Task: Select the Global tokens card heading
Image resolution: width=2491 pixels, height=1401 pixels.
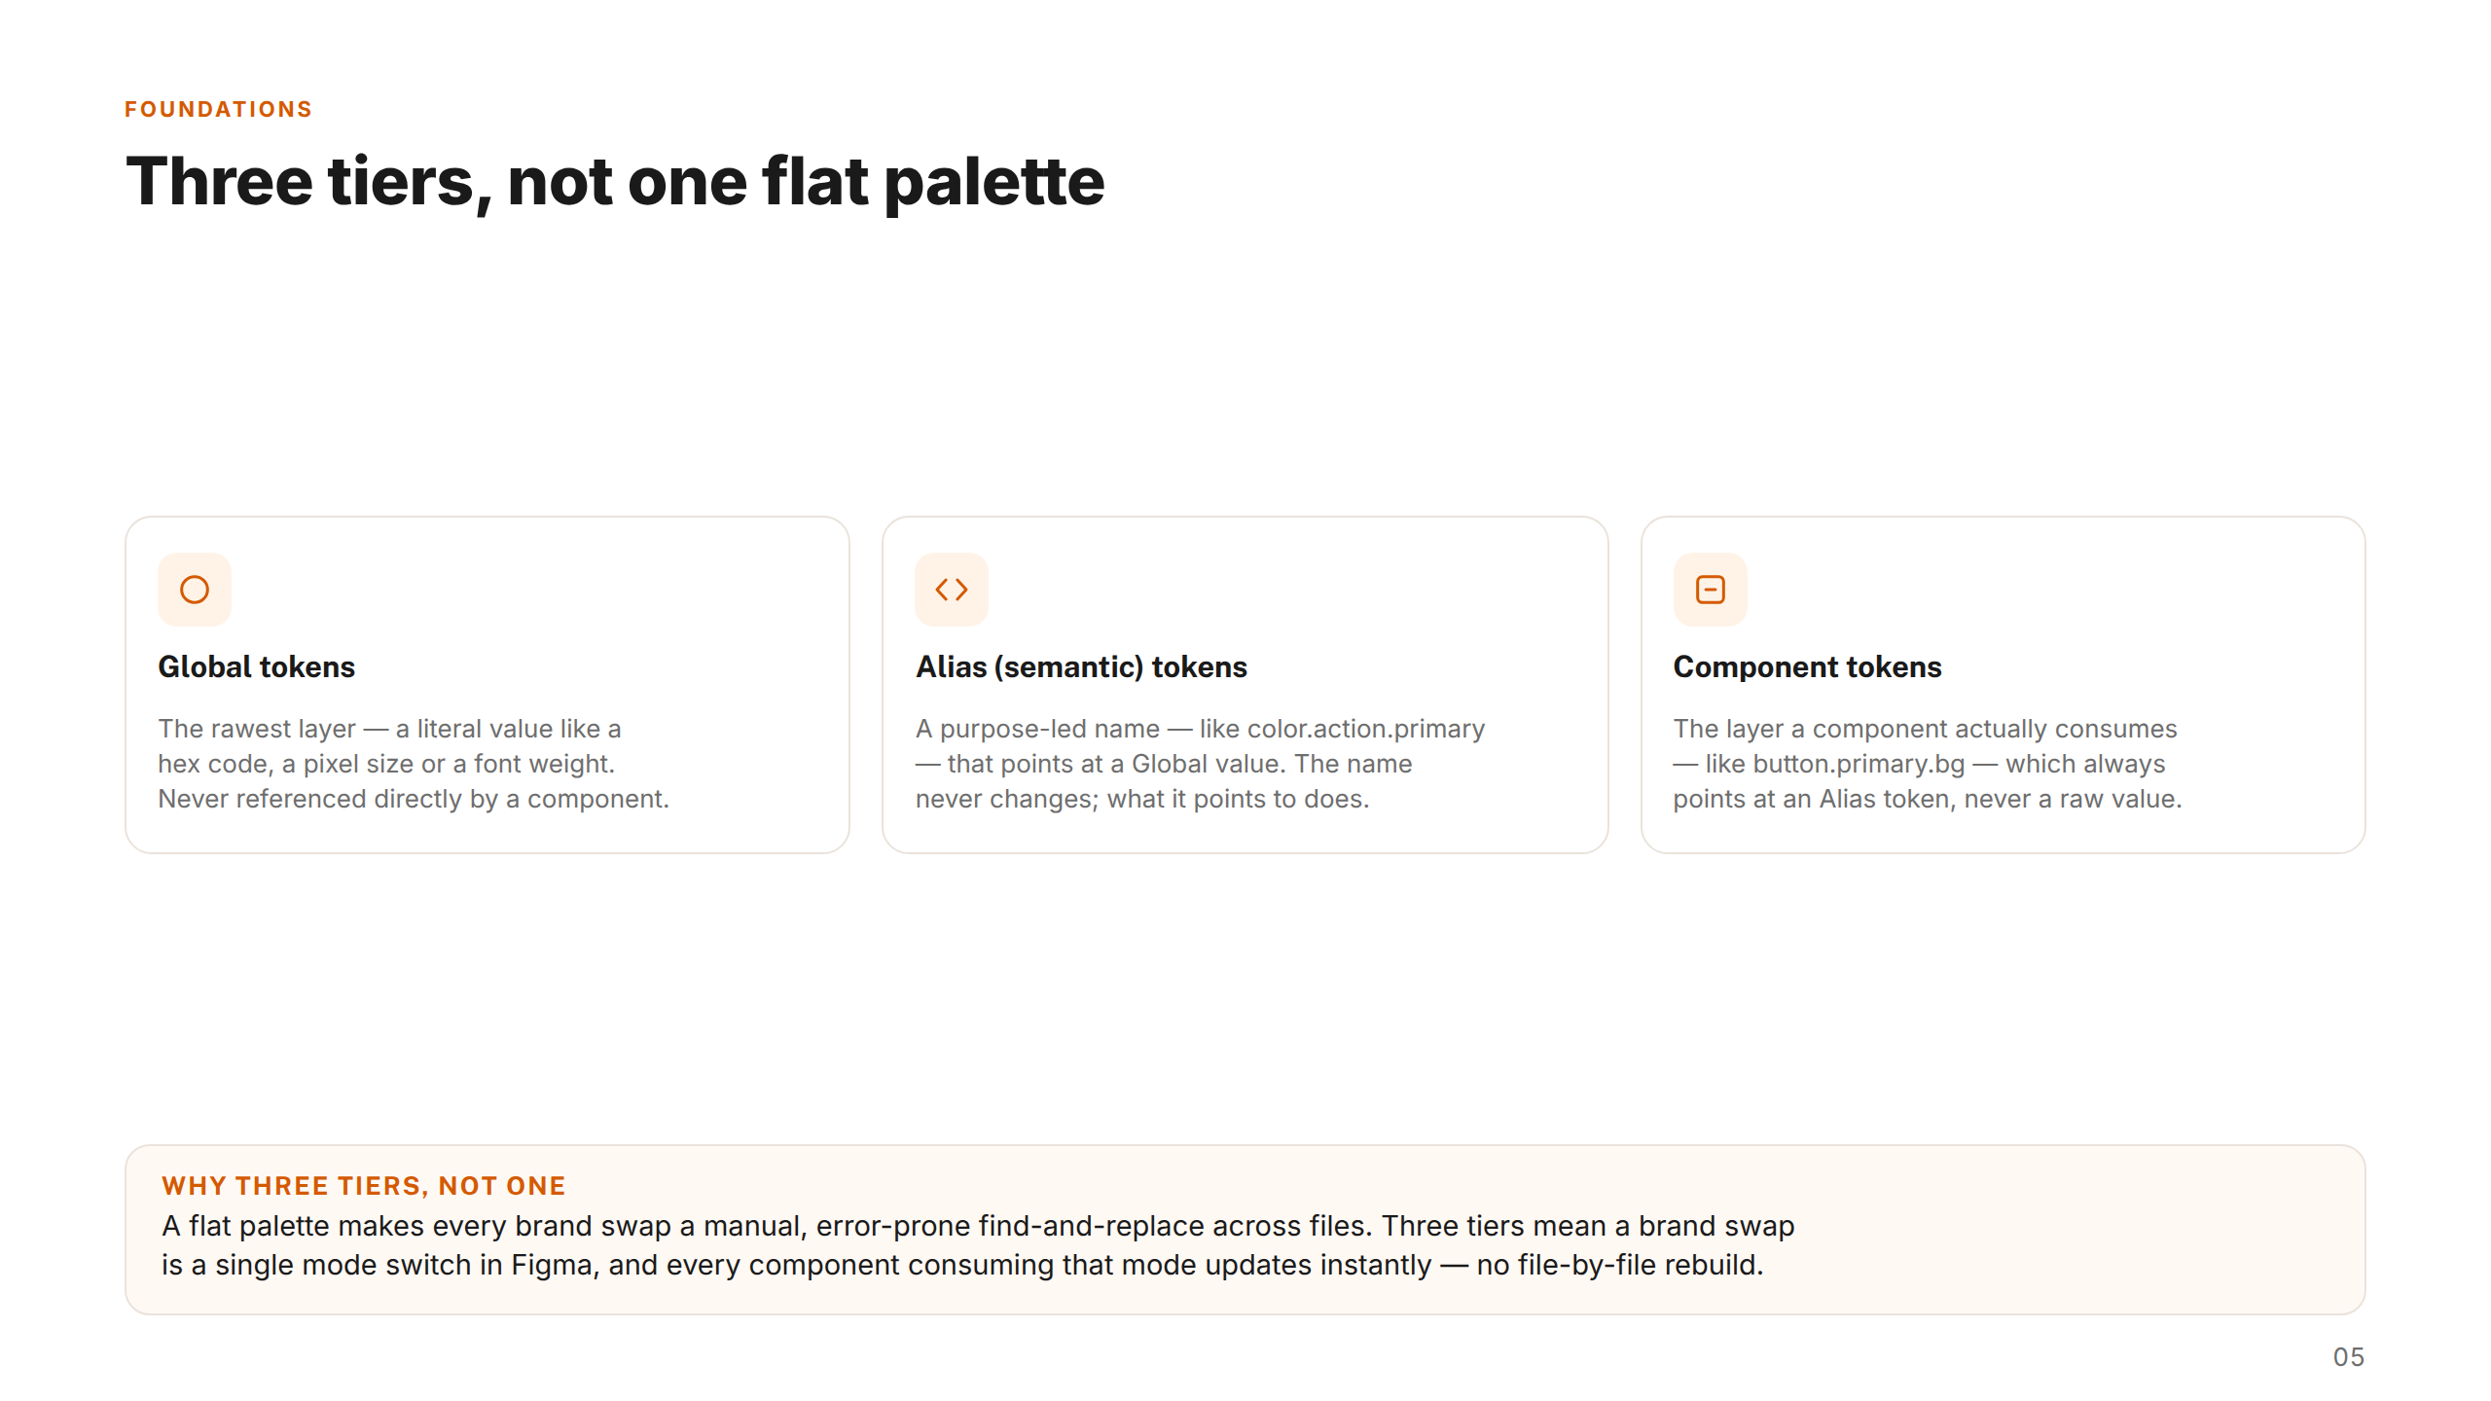Action: point(257,667)
